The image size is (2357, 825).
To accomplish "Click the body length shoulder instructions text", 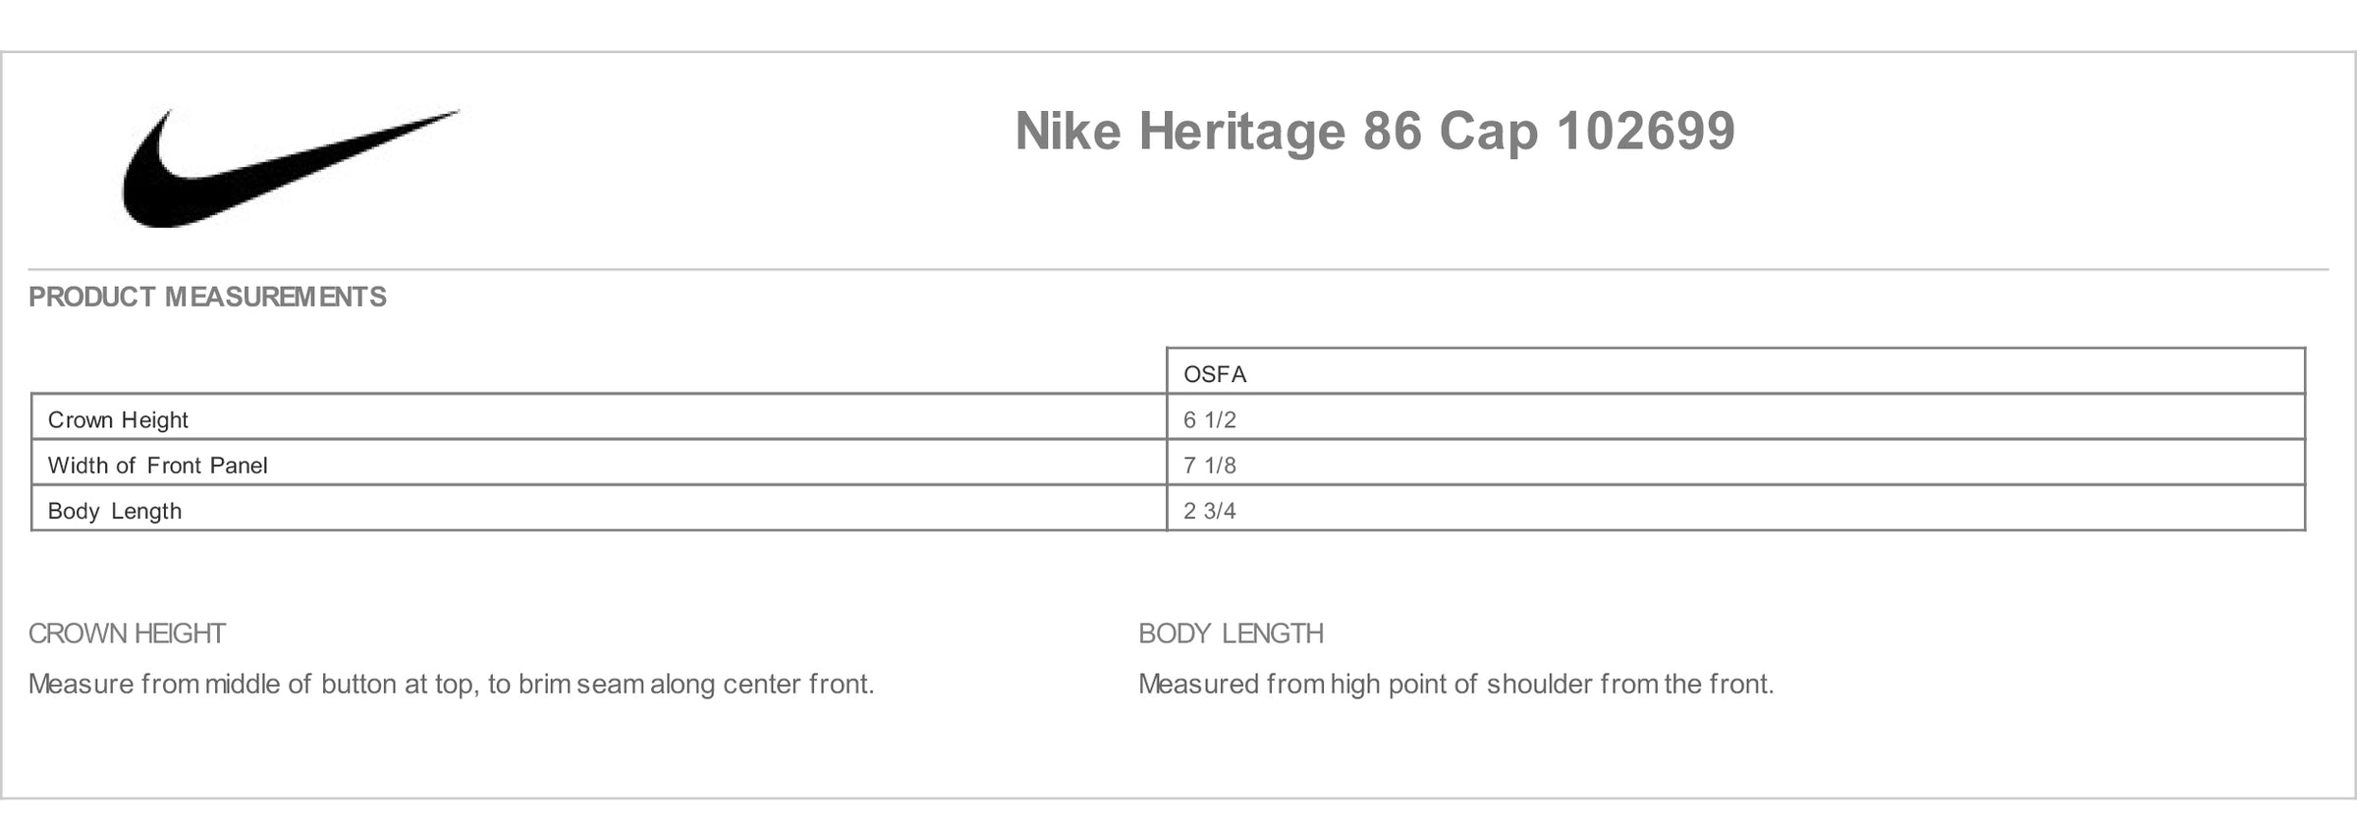I will [1456, 685].
